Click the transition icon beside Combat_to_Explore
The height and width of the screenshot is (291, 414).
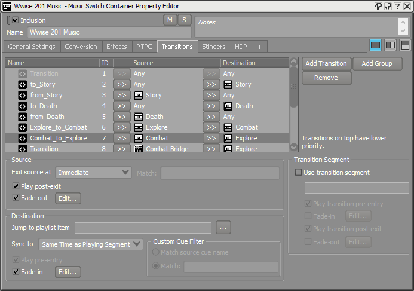click(x=23, y=139)
